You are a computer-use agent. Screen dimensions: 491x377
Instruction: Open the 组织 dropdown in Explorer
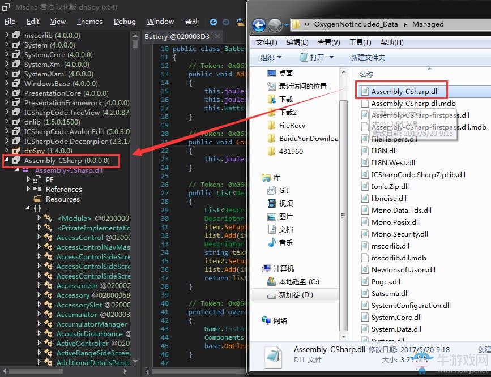point(271,57)
